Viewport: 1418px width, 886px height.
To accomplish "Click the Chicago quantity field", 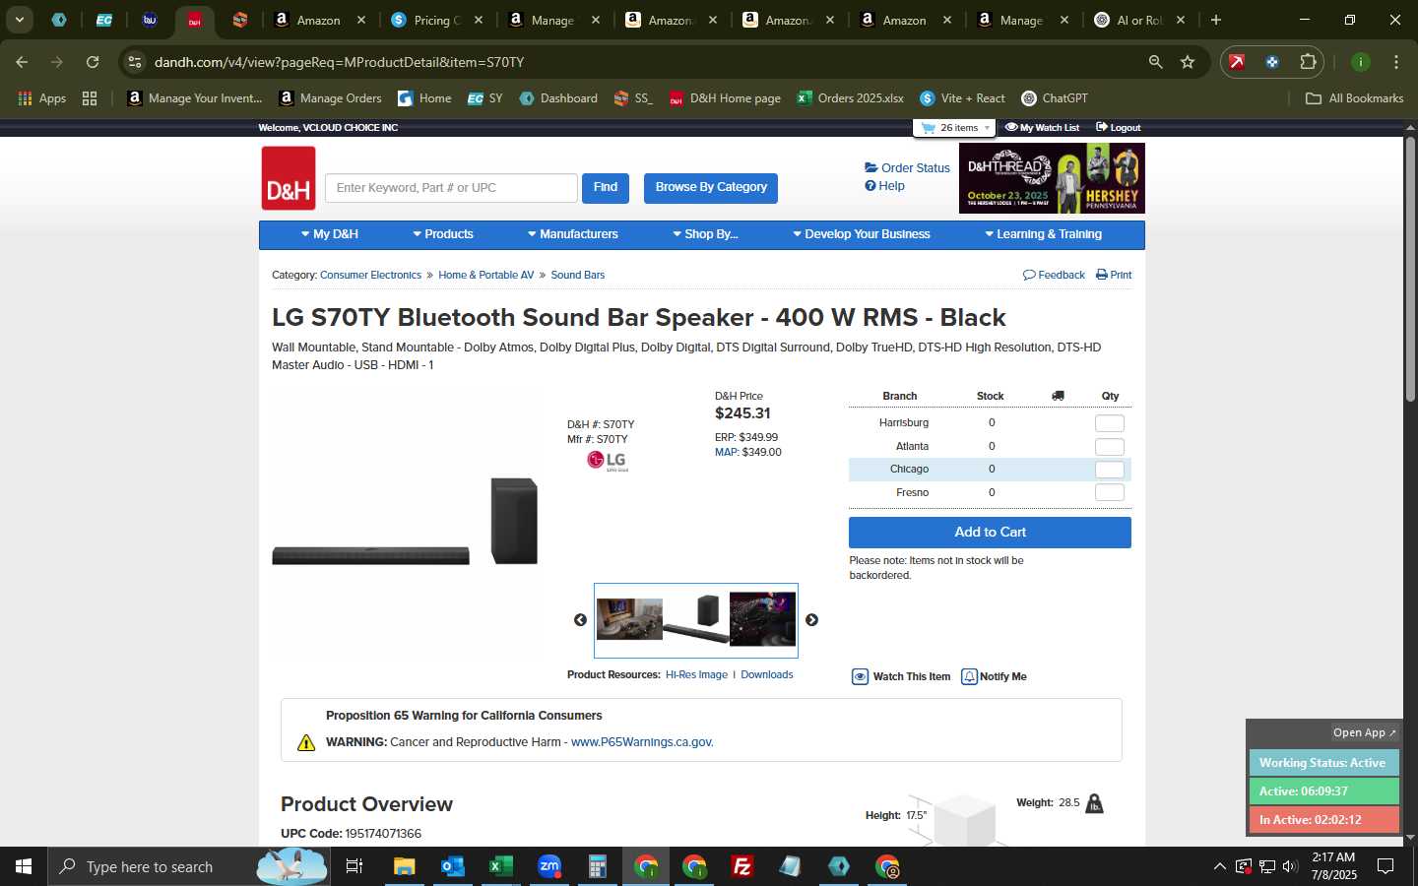I will tap(1109, 470).
